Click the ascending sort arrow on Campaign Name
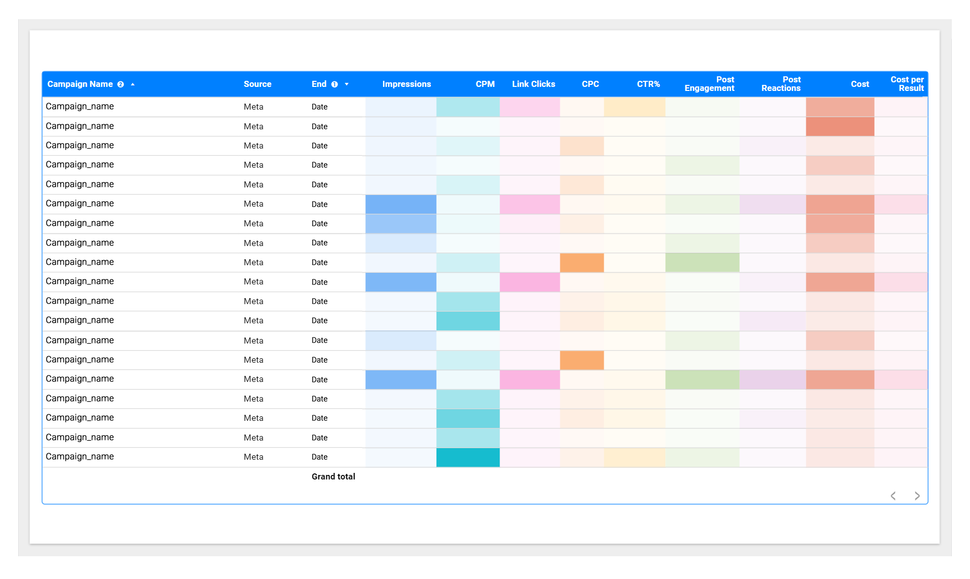Screen dimensions: 970x579 pyautogui.click(x=133, y=84)
